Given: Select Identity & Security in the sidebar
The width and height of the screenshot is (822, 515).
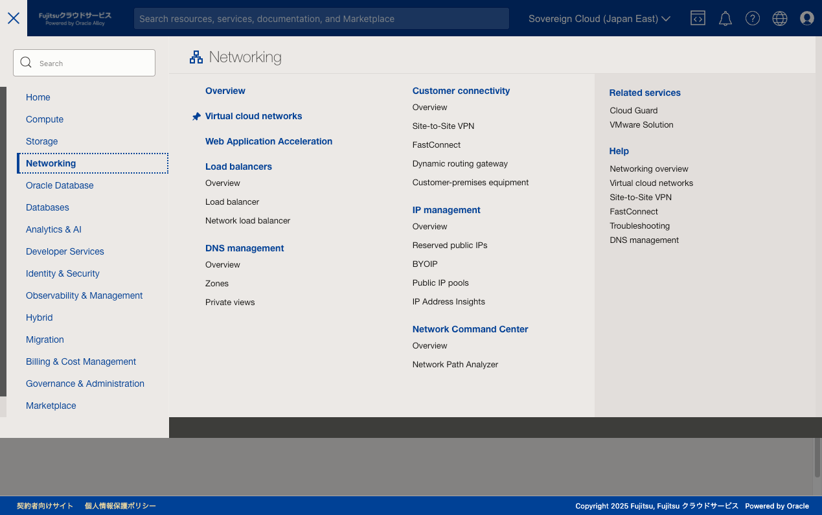Looking at the screenshot, I should [x=62, y=273].
